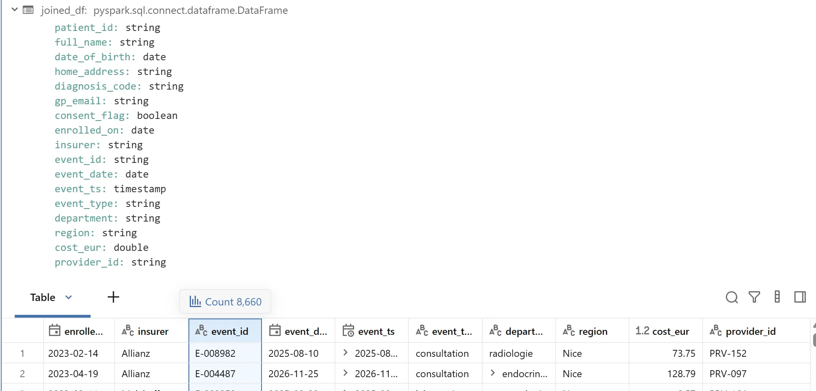This screenshot has width=816, height=391.
Task: Click the department column string icon
Action: tap(495, 330)
